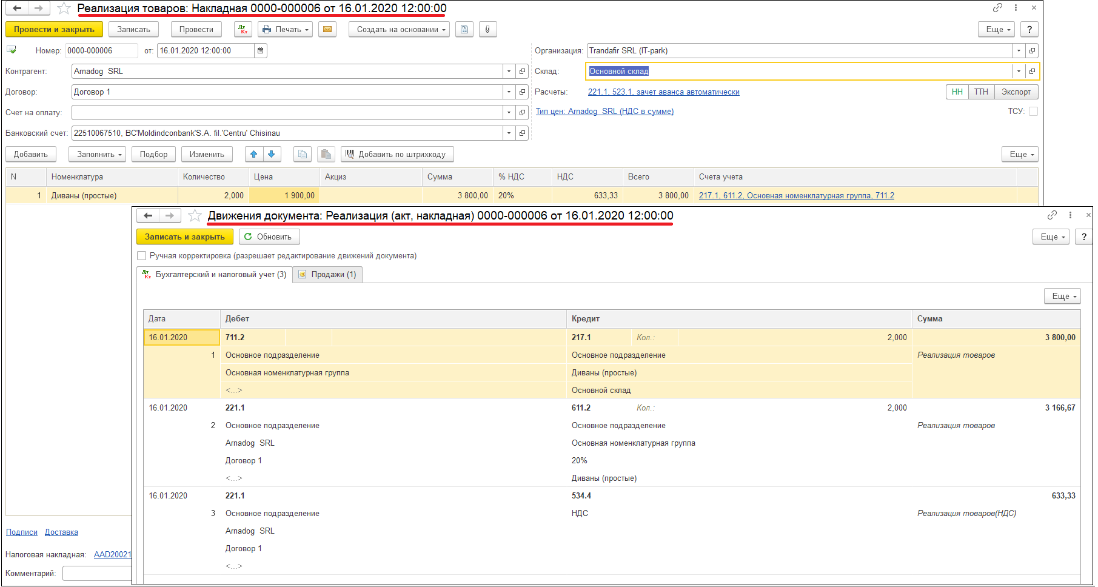
Task: Click the Дт/Кт document movements icon
Action: tap(243, 30)
